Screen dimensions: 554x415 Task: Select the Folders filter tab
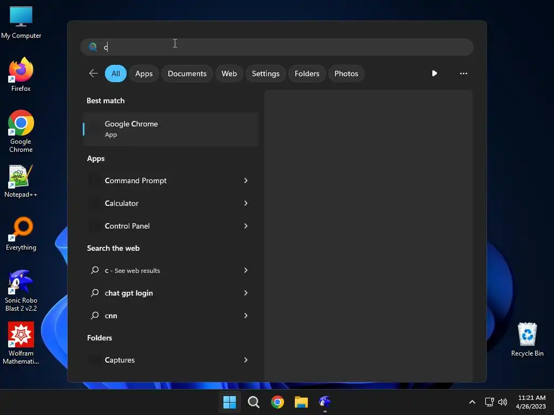(x=307, y=73)
